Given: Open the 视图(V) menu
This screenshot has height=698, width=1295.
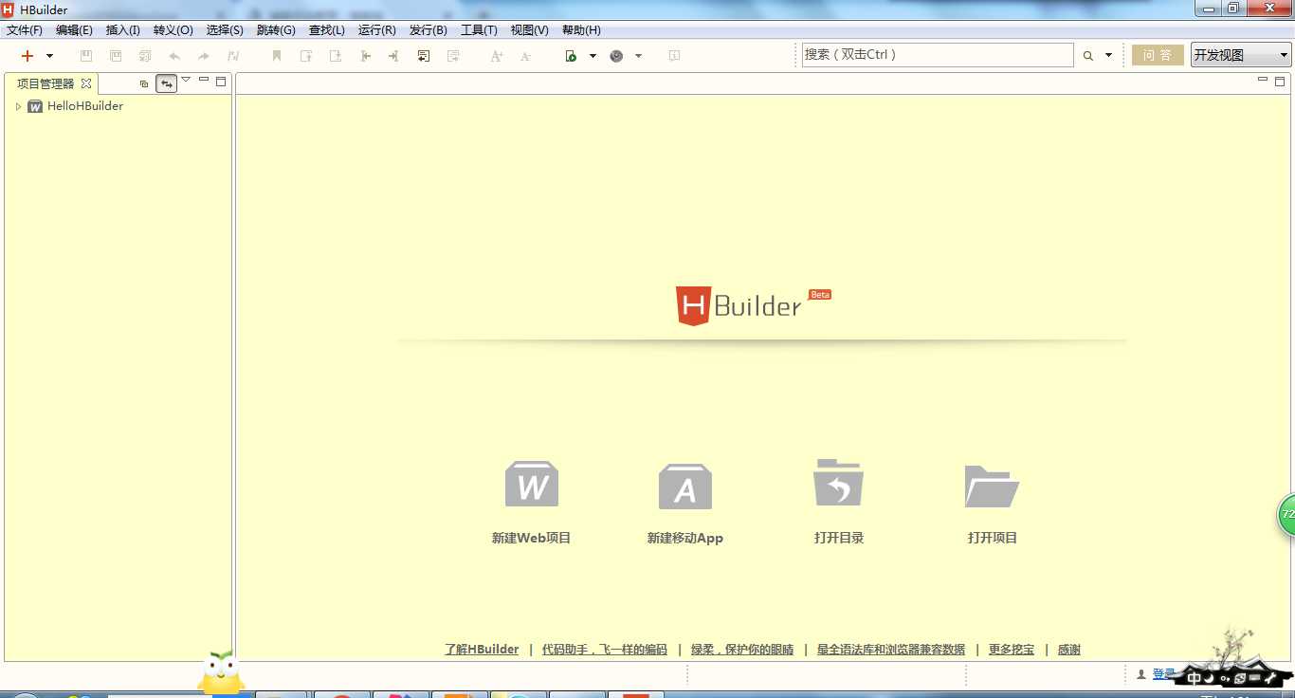Looking at the screenshot, I should pos(529,30).
